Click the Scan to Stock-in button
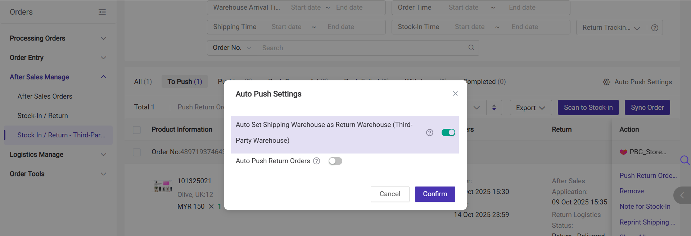The image size is (691, 236). point(588,108)
